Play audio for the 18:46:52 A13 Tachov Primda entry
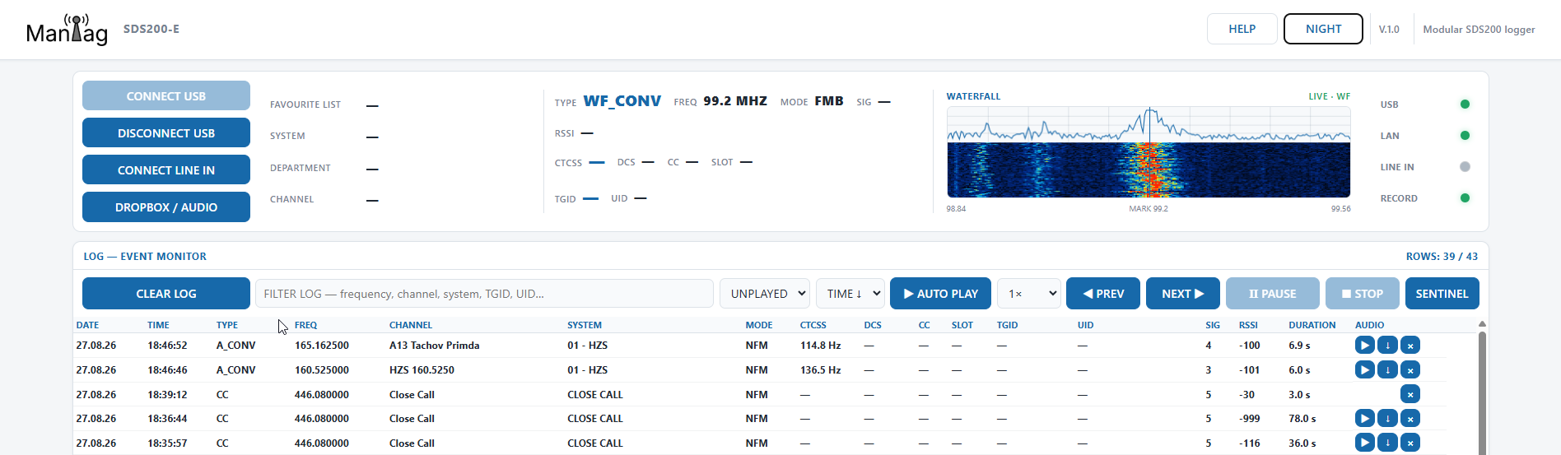This screenshot has width=1561, height=455. pos(1364,346)
